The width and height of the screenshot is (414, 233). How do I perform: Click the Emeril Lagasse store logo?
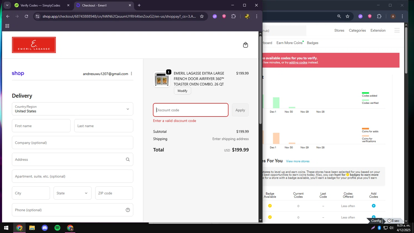[x=34, y=45]
